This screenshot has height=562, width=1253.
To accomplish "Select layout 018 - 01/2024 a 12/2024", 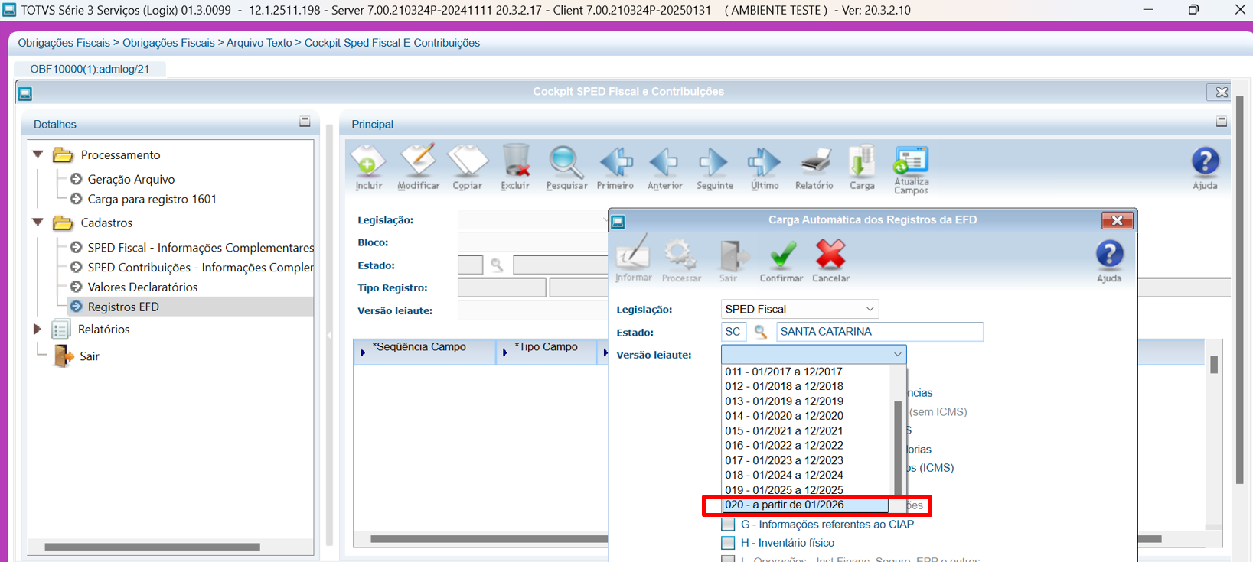I will [x=784, y=475].
